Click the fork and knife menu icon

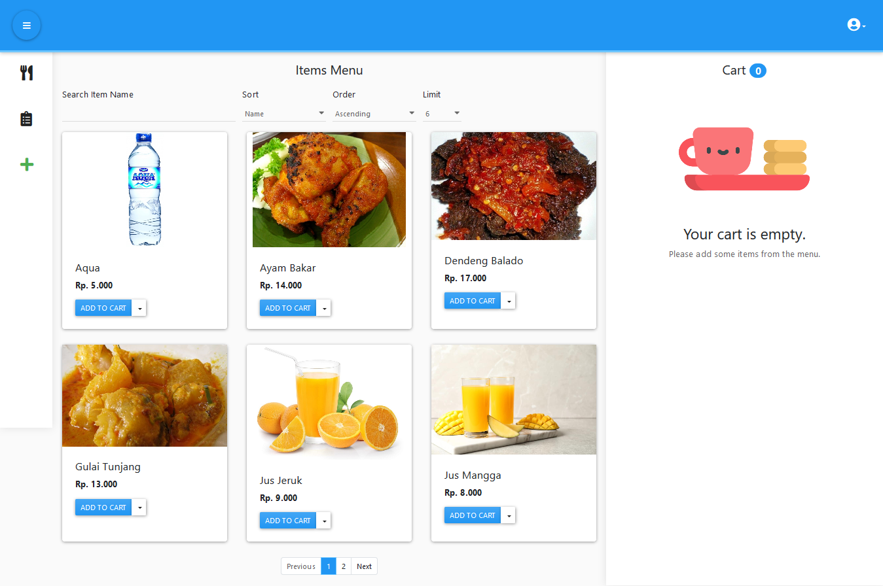26,73
